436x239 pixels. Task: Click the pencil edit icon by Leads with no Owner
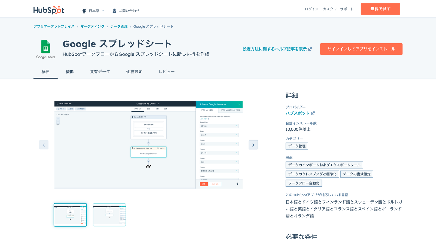(x=159, y=104)
